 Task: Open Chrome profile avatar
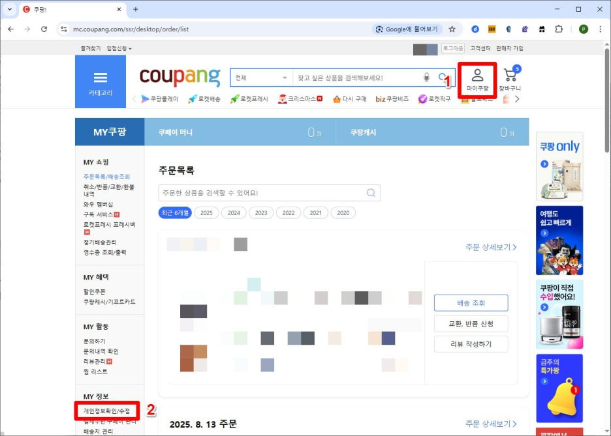click(x=584, y=29)
